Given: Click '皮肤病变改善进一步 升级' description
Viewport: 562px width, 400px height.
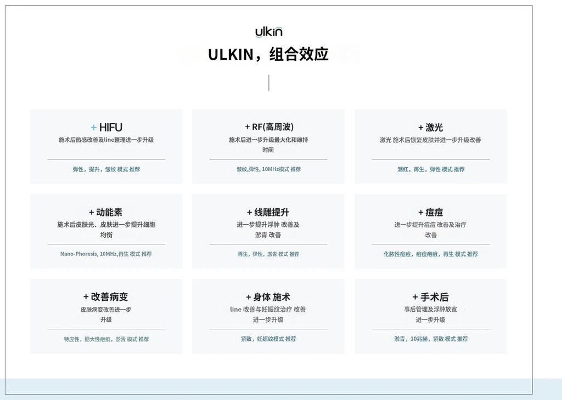Looking at the screenshot, I should pyautogui.click(x=106, y=315).
